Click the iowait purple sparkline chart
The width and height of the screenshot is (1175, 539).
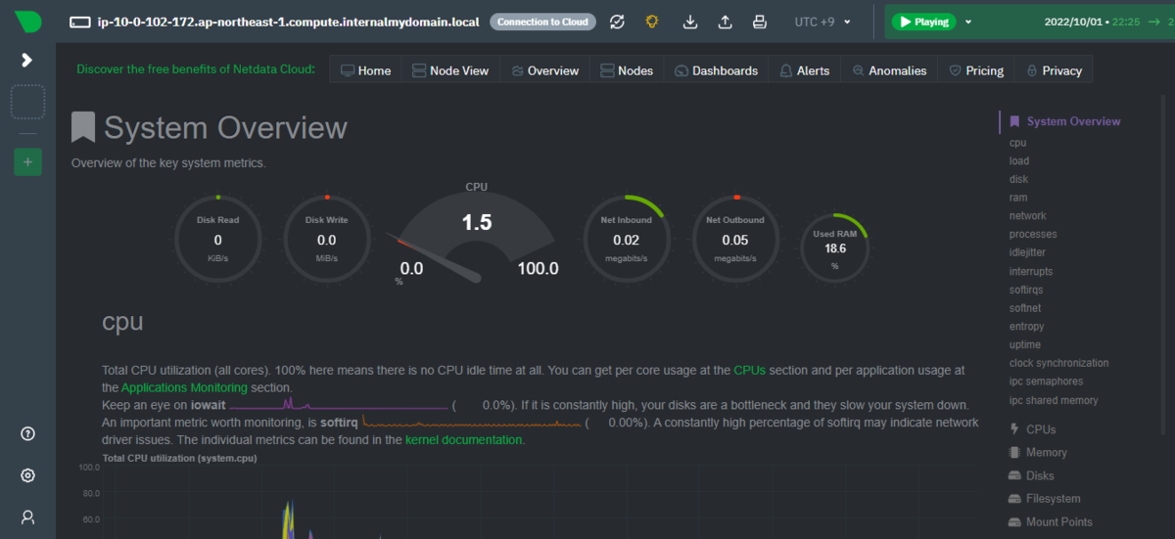click(x=340, y=404)
